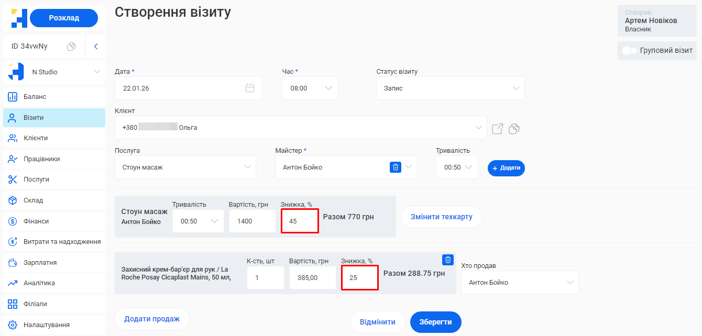Viewport: 702px width, 336px height.
Task: Click the copy icon beside the client field
Action: pos(514,128)
